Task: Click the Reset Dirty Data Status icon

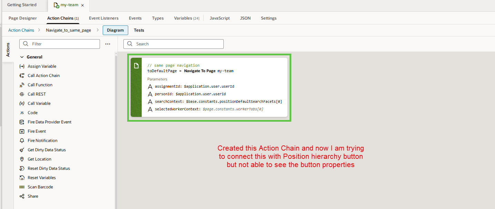Action: [22, 168]
